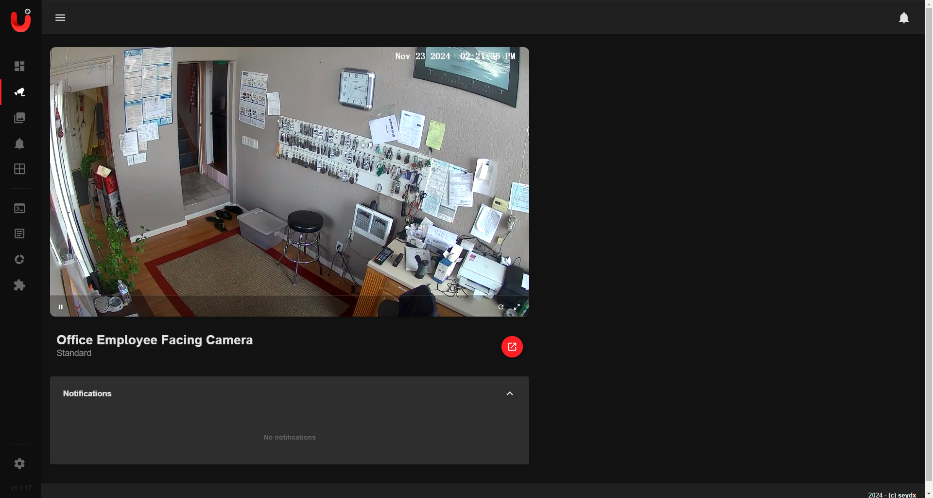
Task: Open the Recordings gallery from sidebar
Action: coord(19,118)
